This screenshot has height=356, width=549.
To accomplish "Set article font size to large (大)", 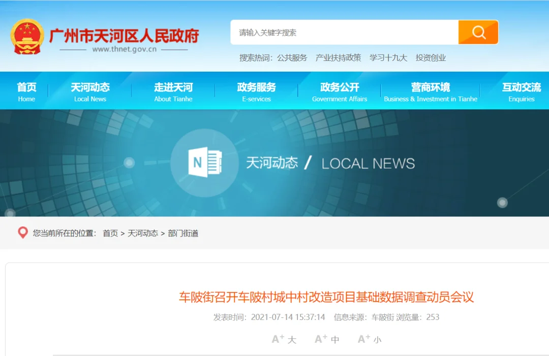I will 284,339.
